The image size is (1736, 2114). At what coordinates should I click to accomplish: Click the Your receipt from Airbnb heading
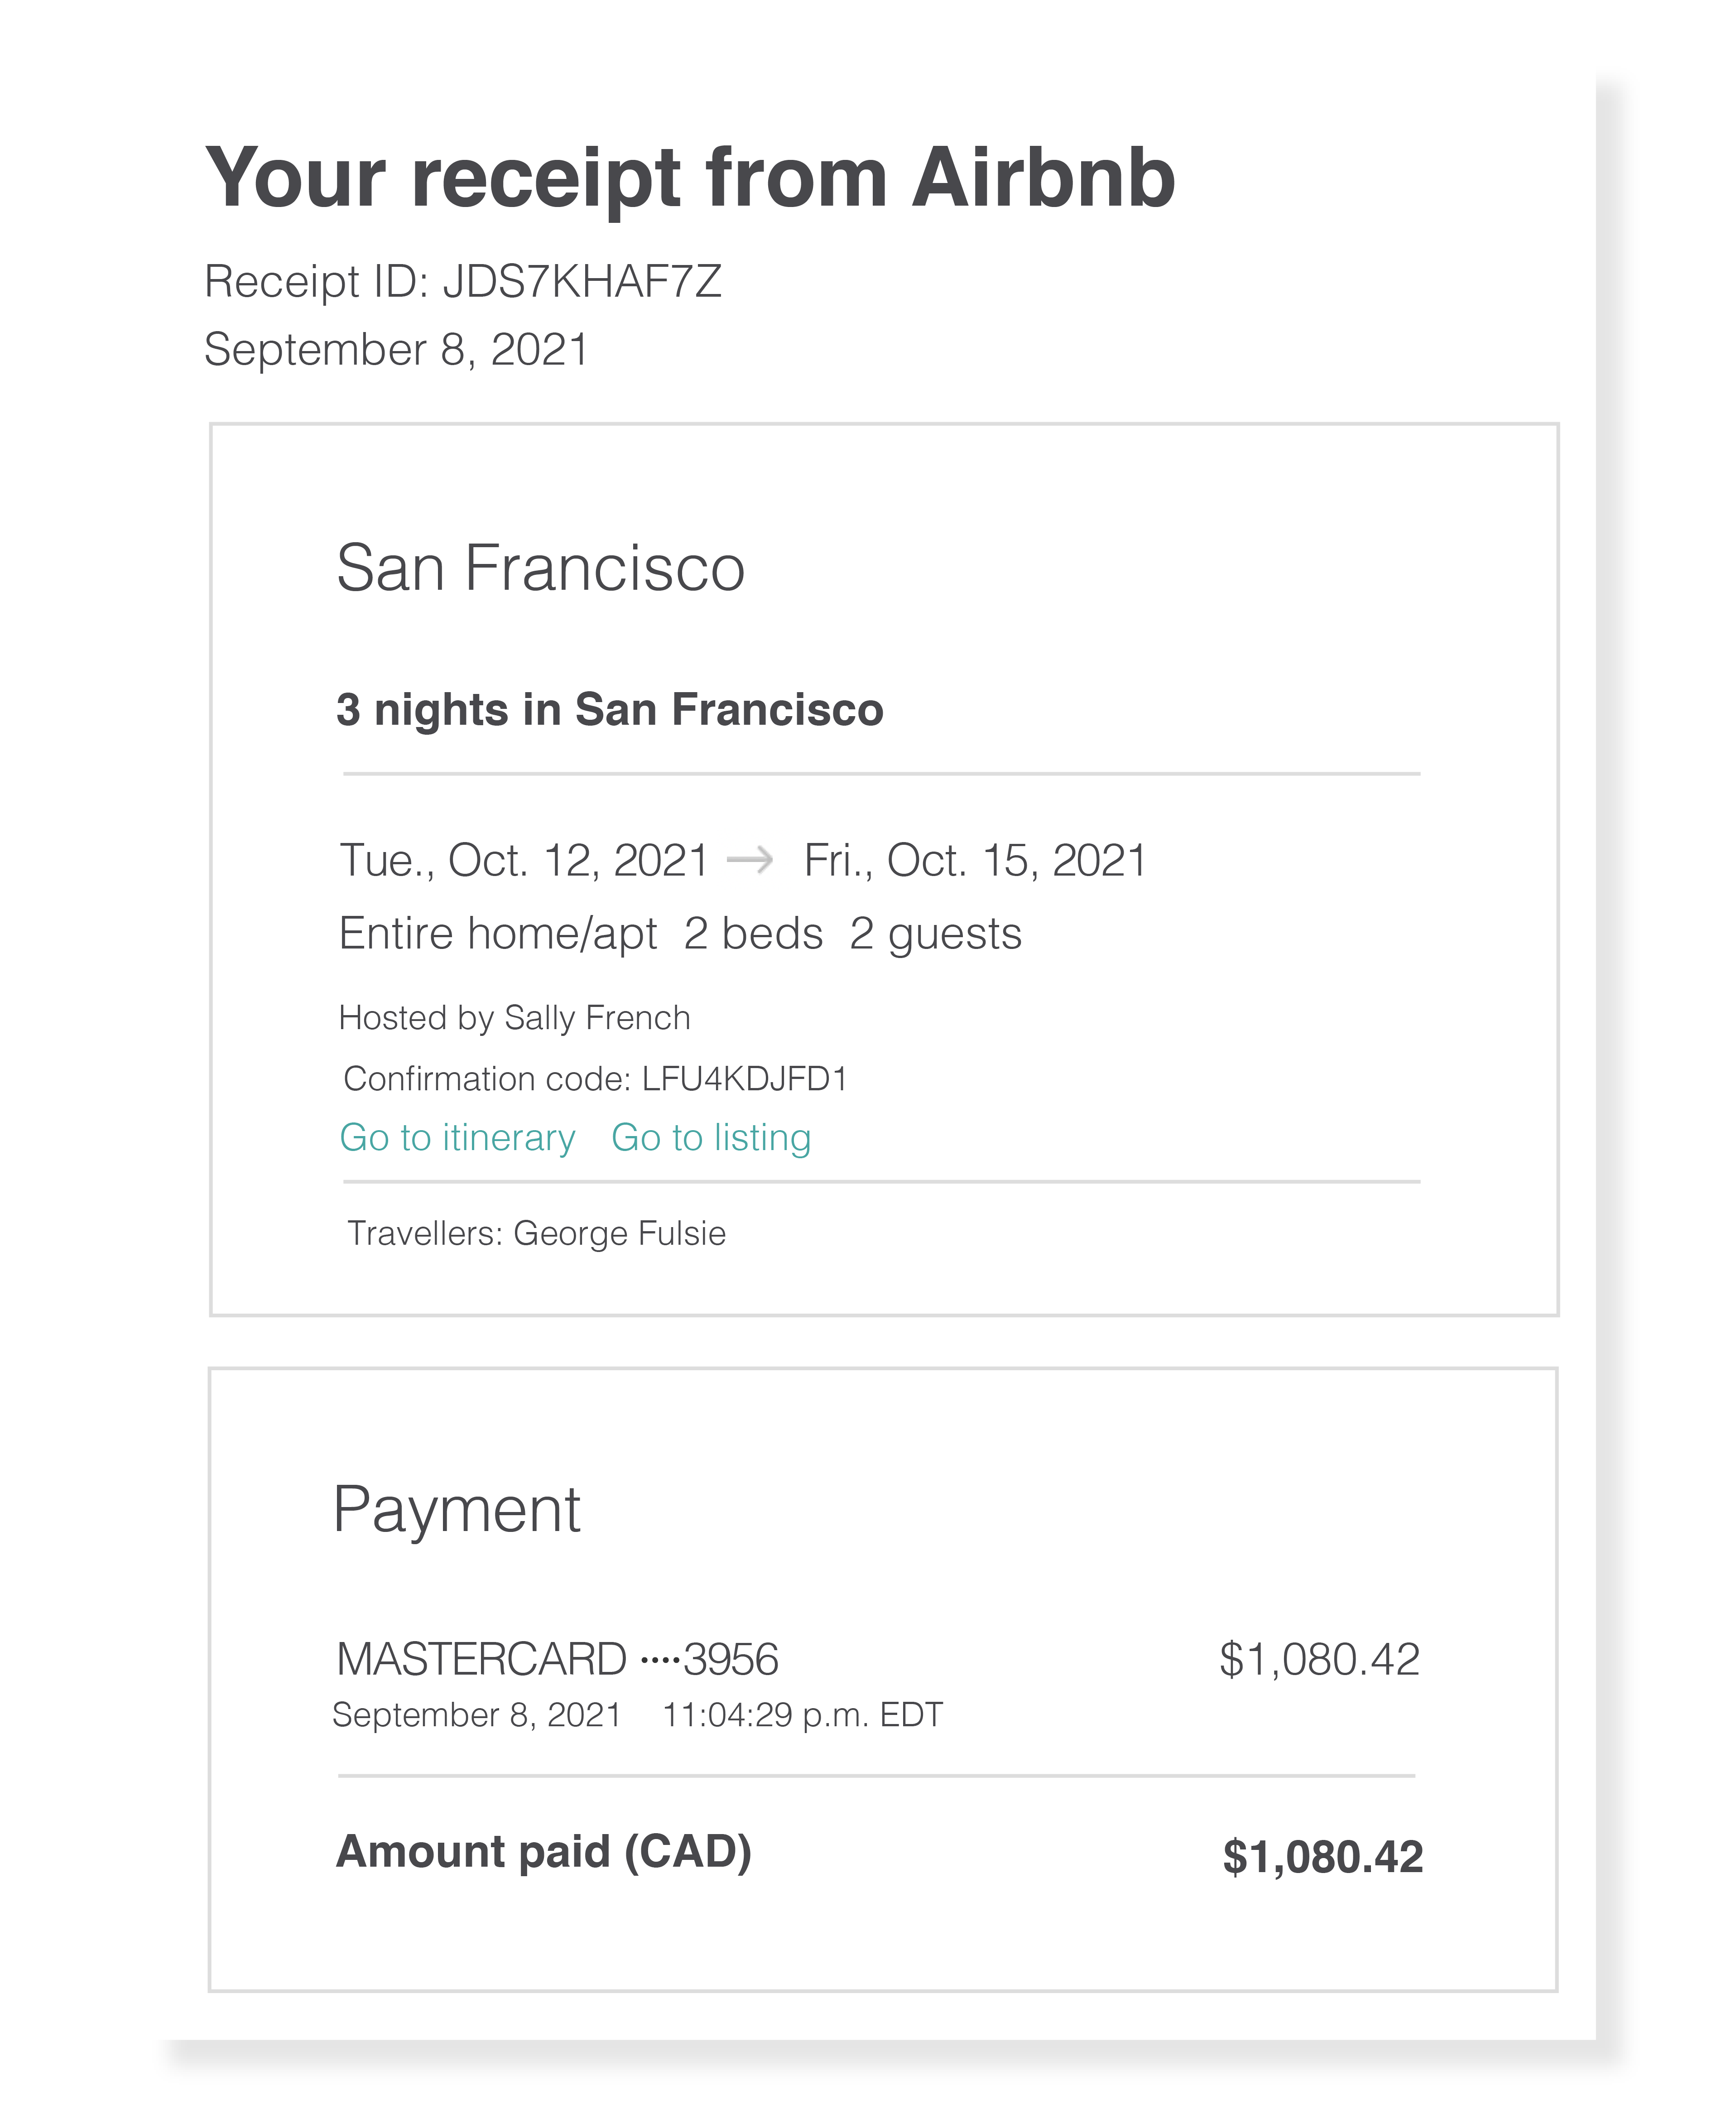pyautogui.click(x=690, y=178)
